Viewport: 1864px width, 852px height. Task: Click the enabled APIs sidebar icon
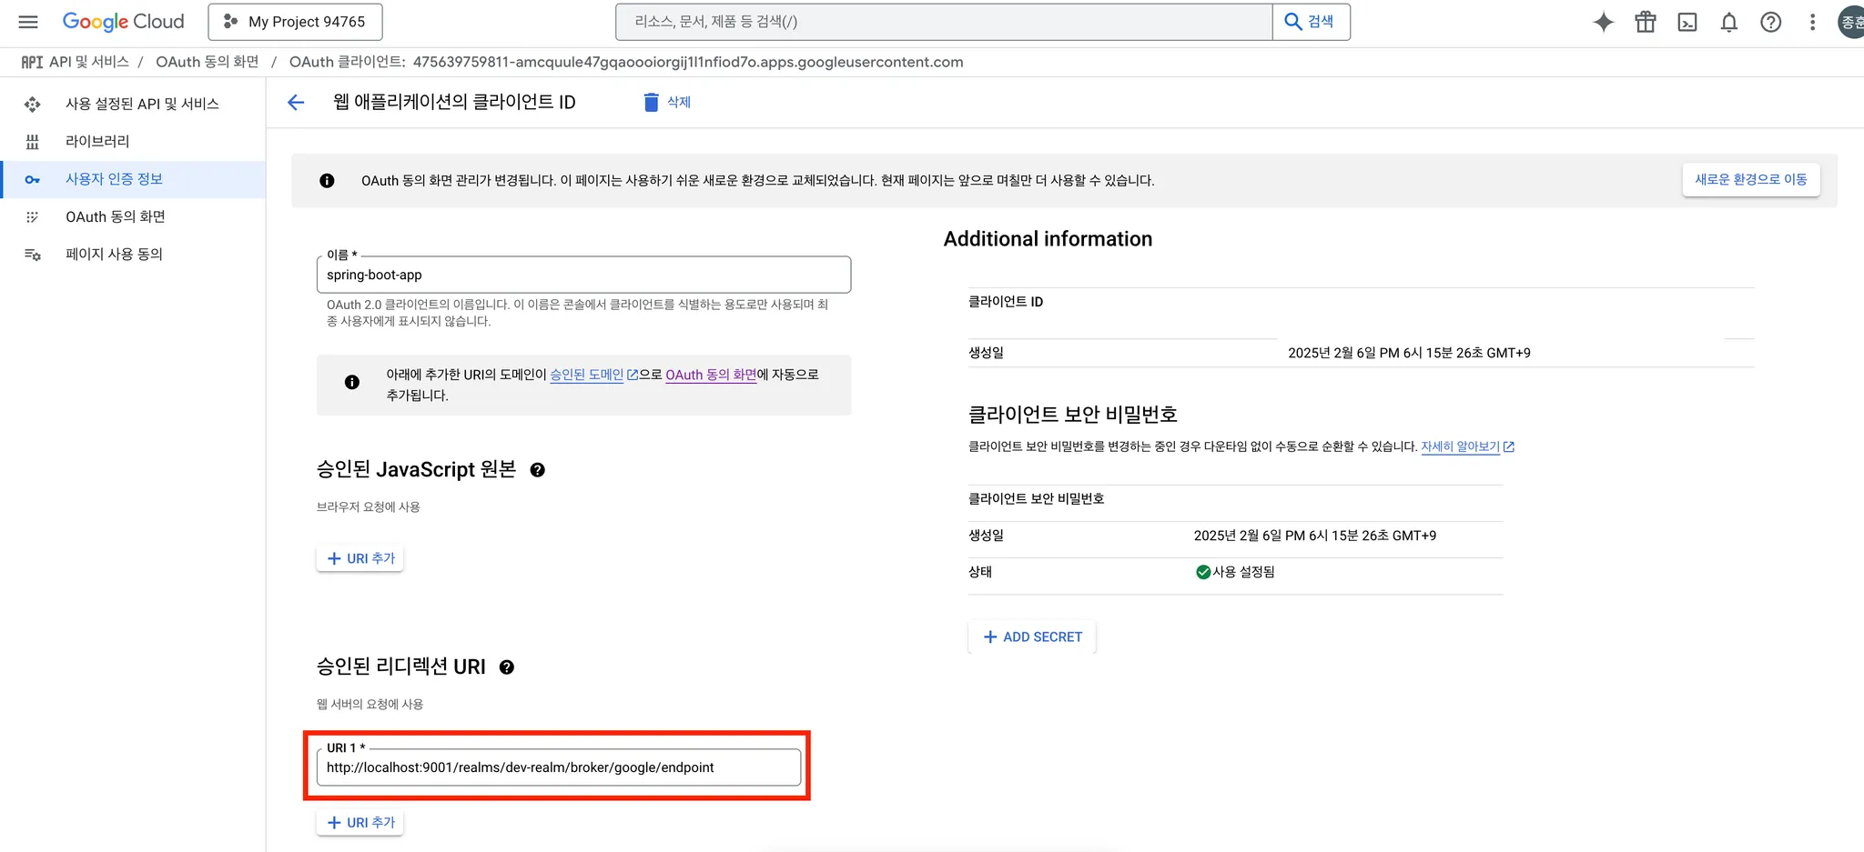[x=33, y=104]
